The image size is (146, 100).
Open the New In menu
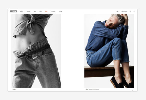coord(21,11)
